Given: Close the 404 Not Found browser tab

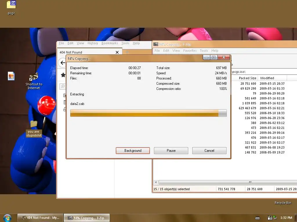Looking at the screenshot, I should click(x=117, y=52).
